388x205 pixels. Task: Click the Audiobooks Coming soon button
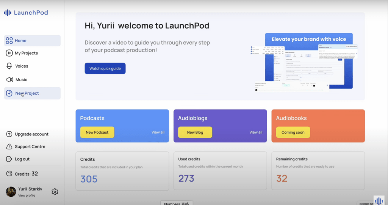(293, 132)
